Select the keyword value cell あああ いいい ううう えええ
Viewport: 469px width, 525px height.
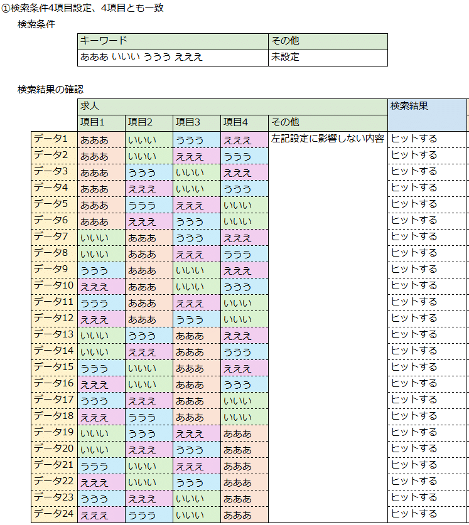coord(173,58)
